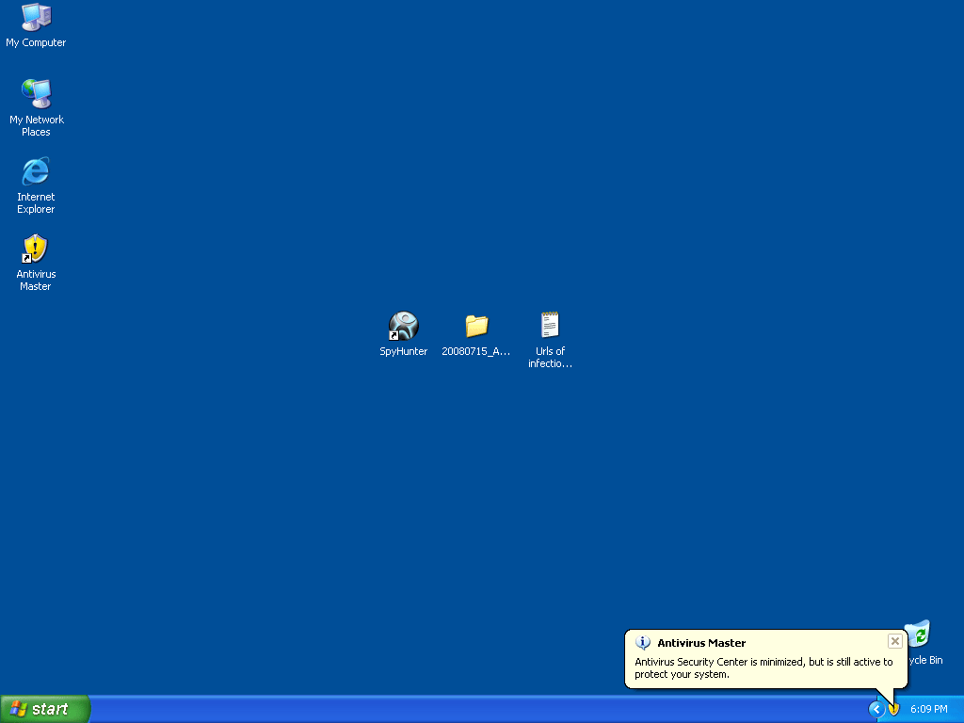Select the 20080715_A folder icon
The height and width of the screenshot is (723, 964).
coord(476,326)
